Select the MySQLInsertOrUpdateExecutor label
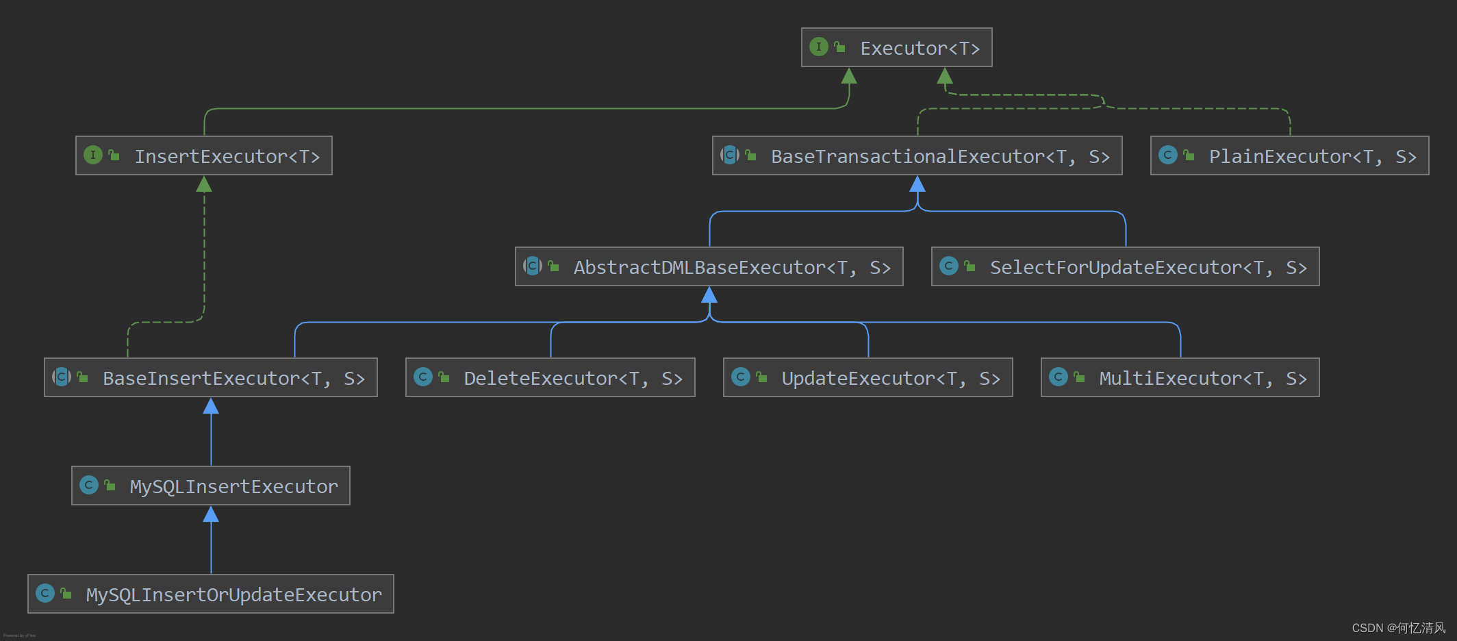Viewport: 1457px width, 641px height. (234, 595)
